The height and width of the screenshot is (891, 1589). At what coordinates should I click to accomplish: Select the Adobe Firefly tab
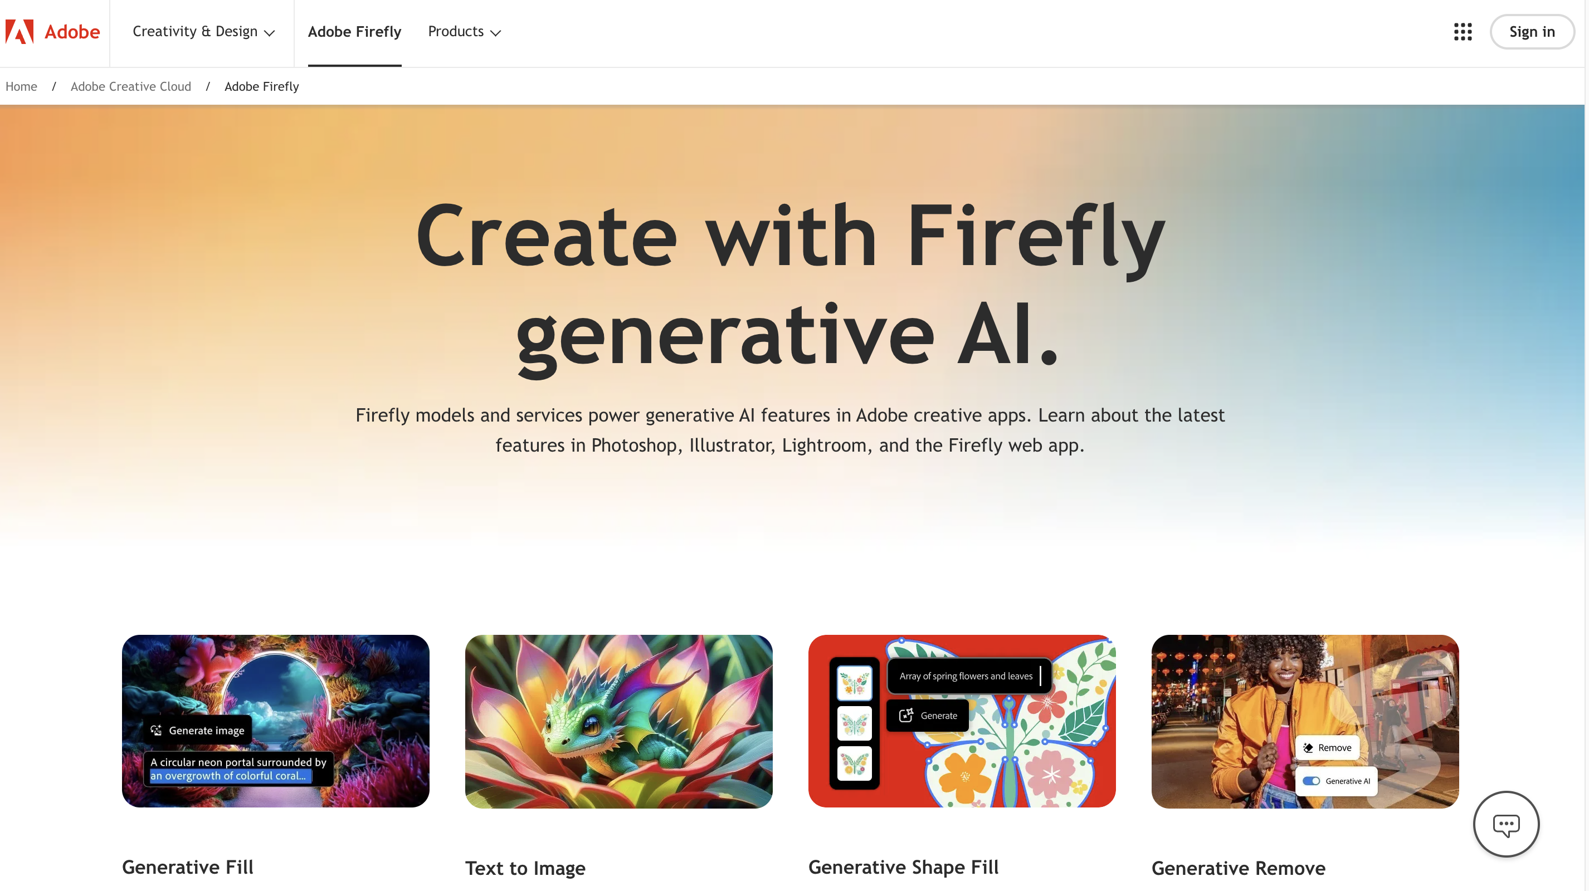pos(355,31)
